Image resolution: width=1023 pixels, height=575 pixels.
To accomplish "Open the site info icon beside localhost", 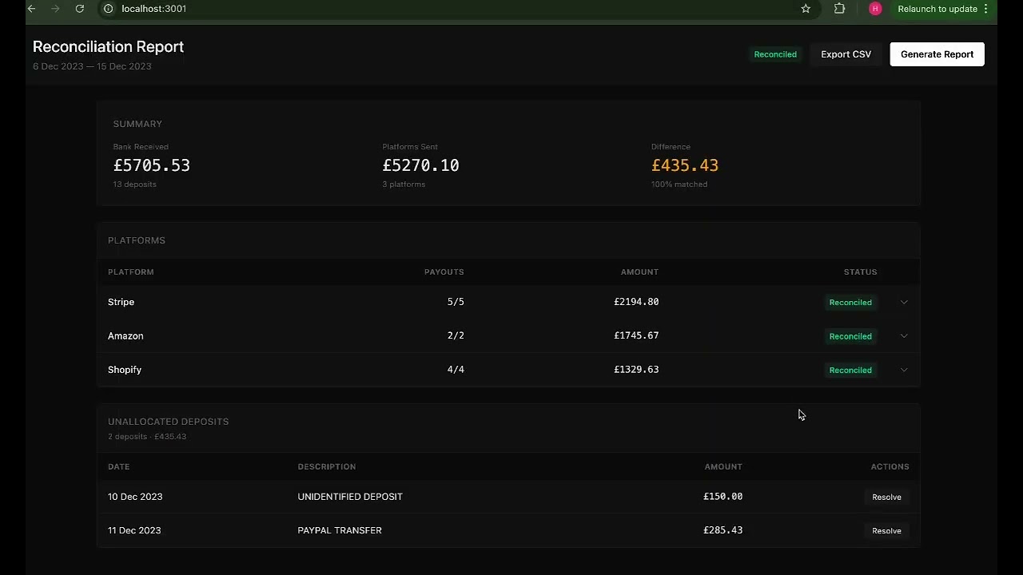I will [x=109, y=9].
